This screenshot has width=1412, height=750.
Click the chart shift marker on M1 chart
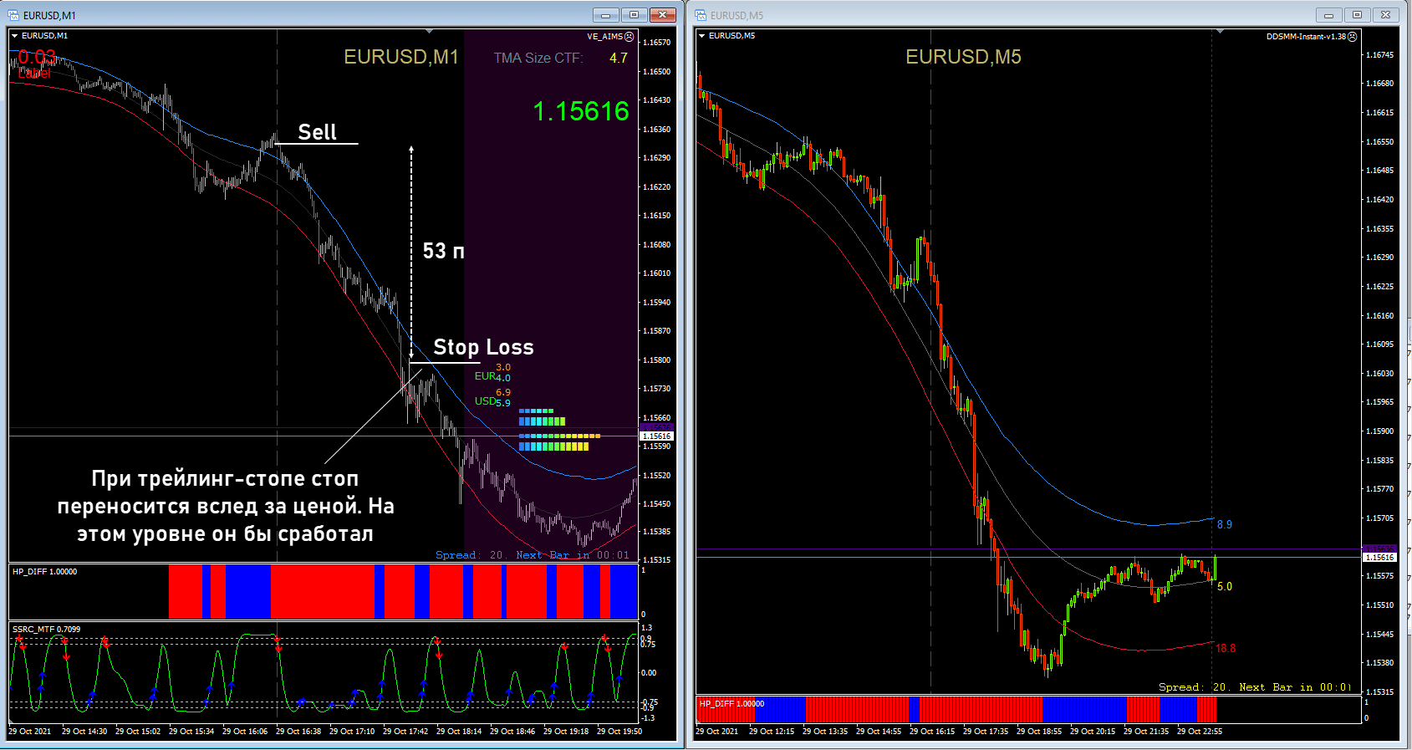(x=429, y=32)
